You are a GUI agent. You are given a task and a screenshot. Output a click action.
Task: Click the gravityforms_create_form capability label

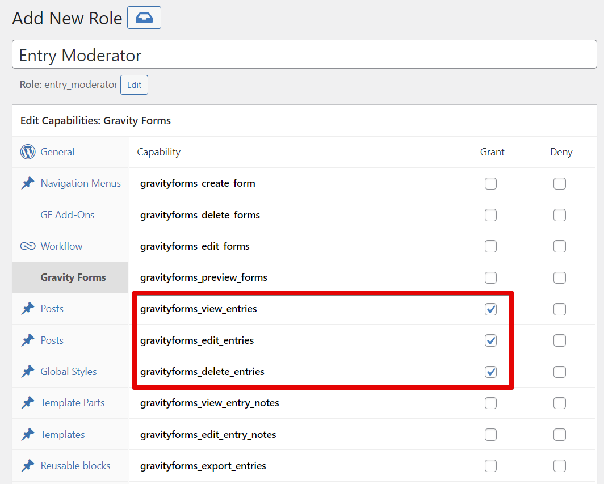pos(198,183)
